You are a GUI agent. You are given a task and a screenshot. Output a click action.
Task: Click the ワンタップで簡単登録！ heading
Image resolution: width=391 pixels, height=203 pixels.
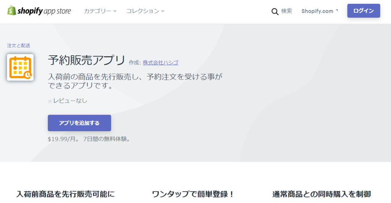click(193, 194)
